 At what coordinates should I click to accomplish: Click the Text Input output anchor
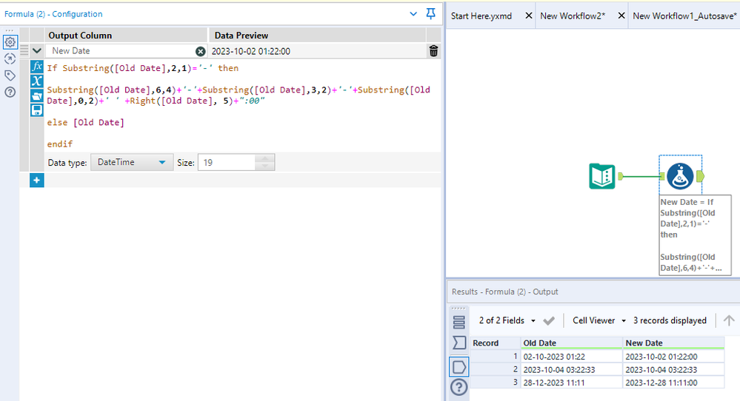coord(620,176)
